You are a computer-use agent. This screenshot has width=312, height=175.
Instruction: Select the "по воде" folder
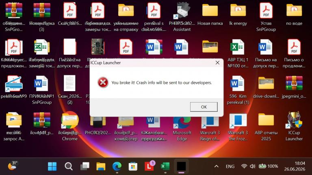tap(294, 14)
